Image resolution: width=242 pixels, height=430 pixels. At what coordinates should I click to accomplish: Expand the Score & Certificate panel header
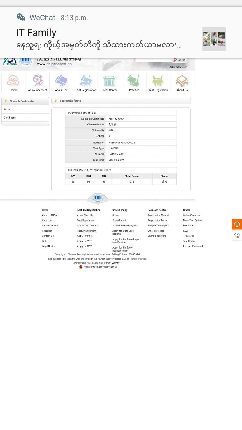click(x=25, y=101)
